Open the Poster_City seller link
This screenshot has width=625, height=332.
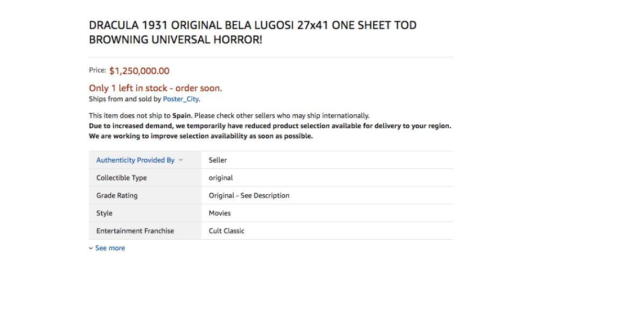tap(181, 99)
